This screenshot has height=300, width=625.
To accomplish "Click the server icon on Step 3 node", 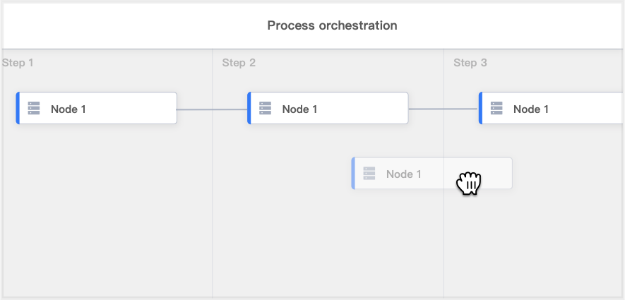I will coord(496,109).
